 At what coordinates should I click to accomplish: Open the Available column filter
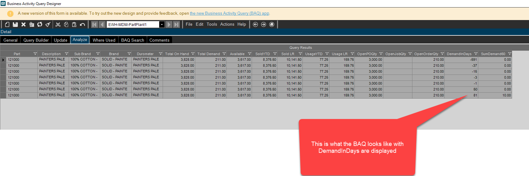click(x=249, y=54)
